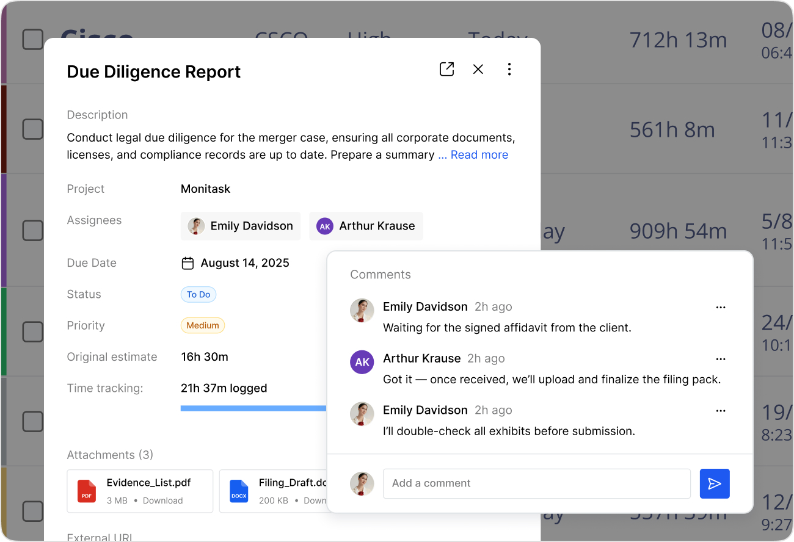Viewport: 794px width, 542px height.
Task: Select assignee chip for Arthur Krause
Action: click(366, 226)
